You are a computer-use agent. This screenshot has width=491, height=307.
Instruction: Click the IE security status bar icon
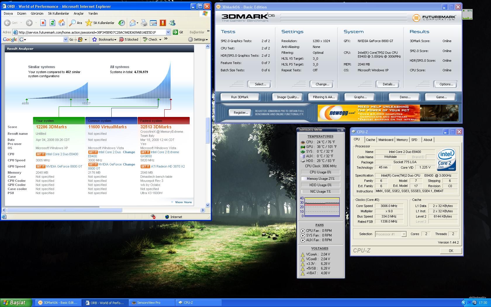[153, 217]
